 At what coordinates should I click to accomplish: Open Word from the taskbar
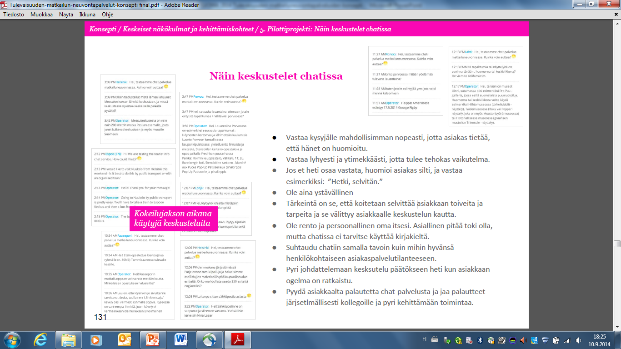181,339
